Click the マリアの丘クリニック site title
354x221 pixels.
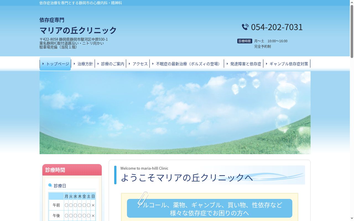point(78,30)
